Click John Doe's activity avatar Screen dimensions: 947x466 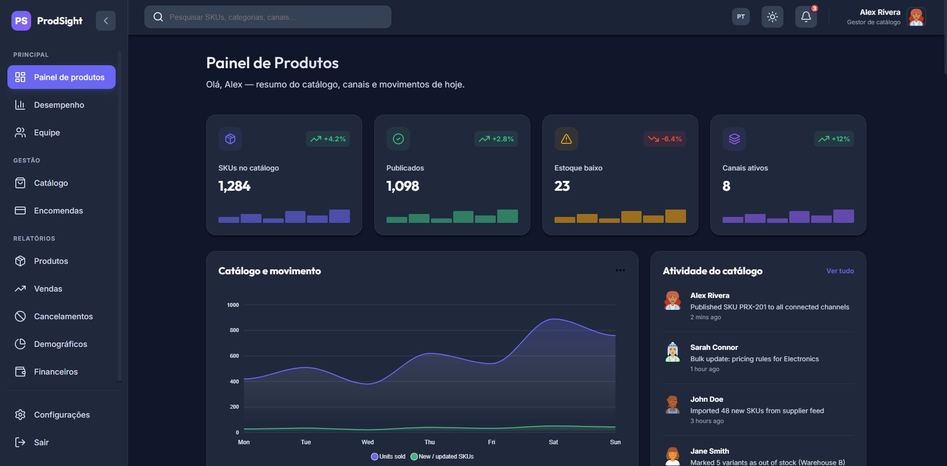tap(673, 404)
